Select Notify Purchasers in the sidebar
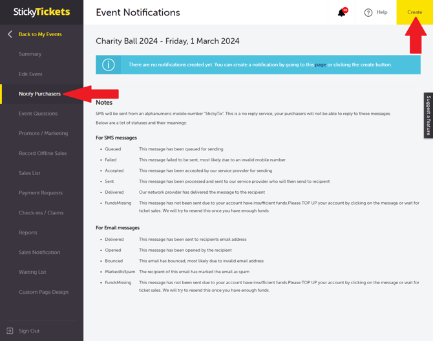Viewport: 433px width, 341px height. [x=39, y=94]
